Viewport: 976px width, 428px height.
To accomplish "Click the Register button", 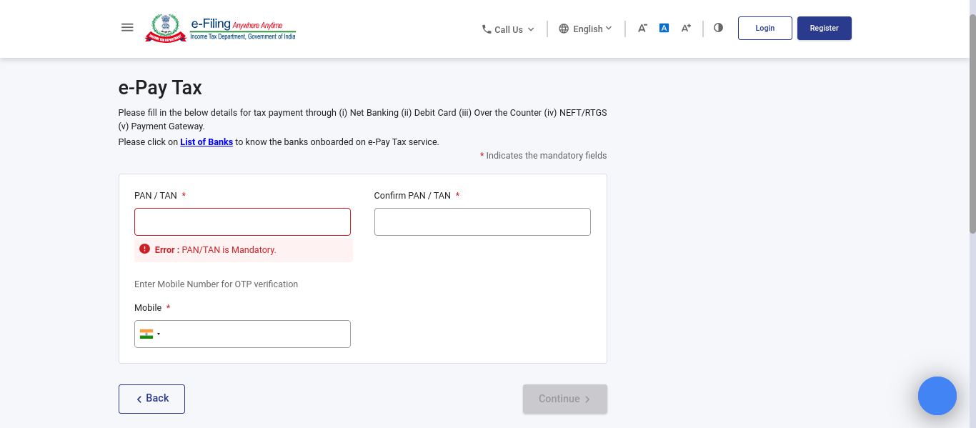I will [824, 28].
